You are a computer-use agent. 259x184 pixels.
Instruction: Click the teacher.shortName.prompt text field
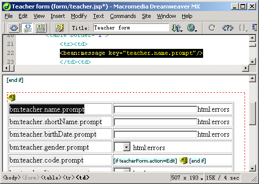tap(156, 122)
